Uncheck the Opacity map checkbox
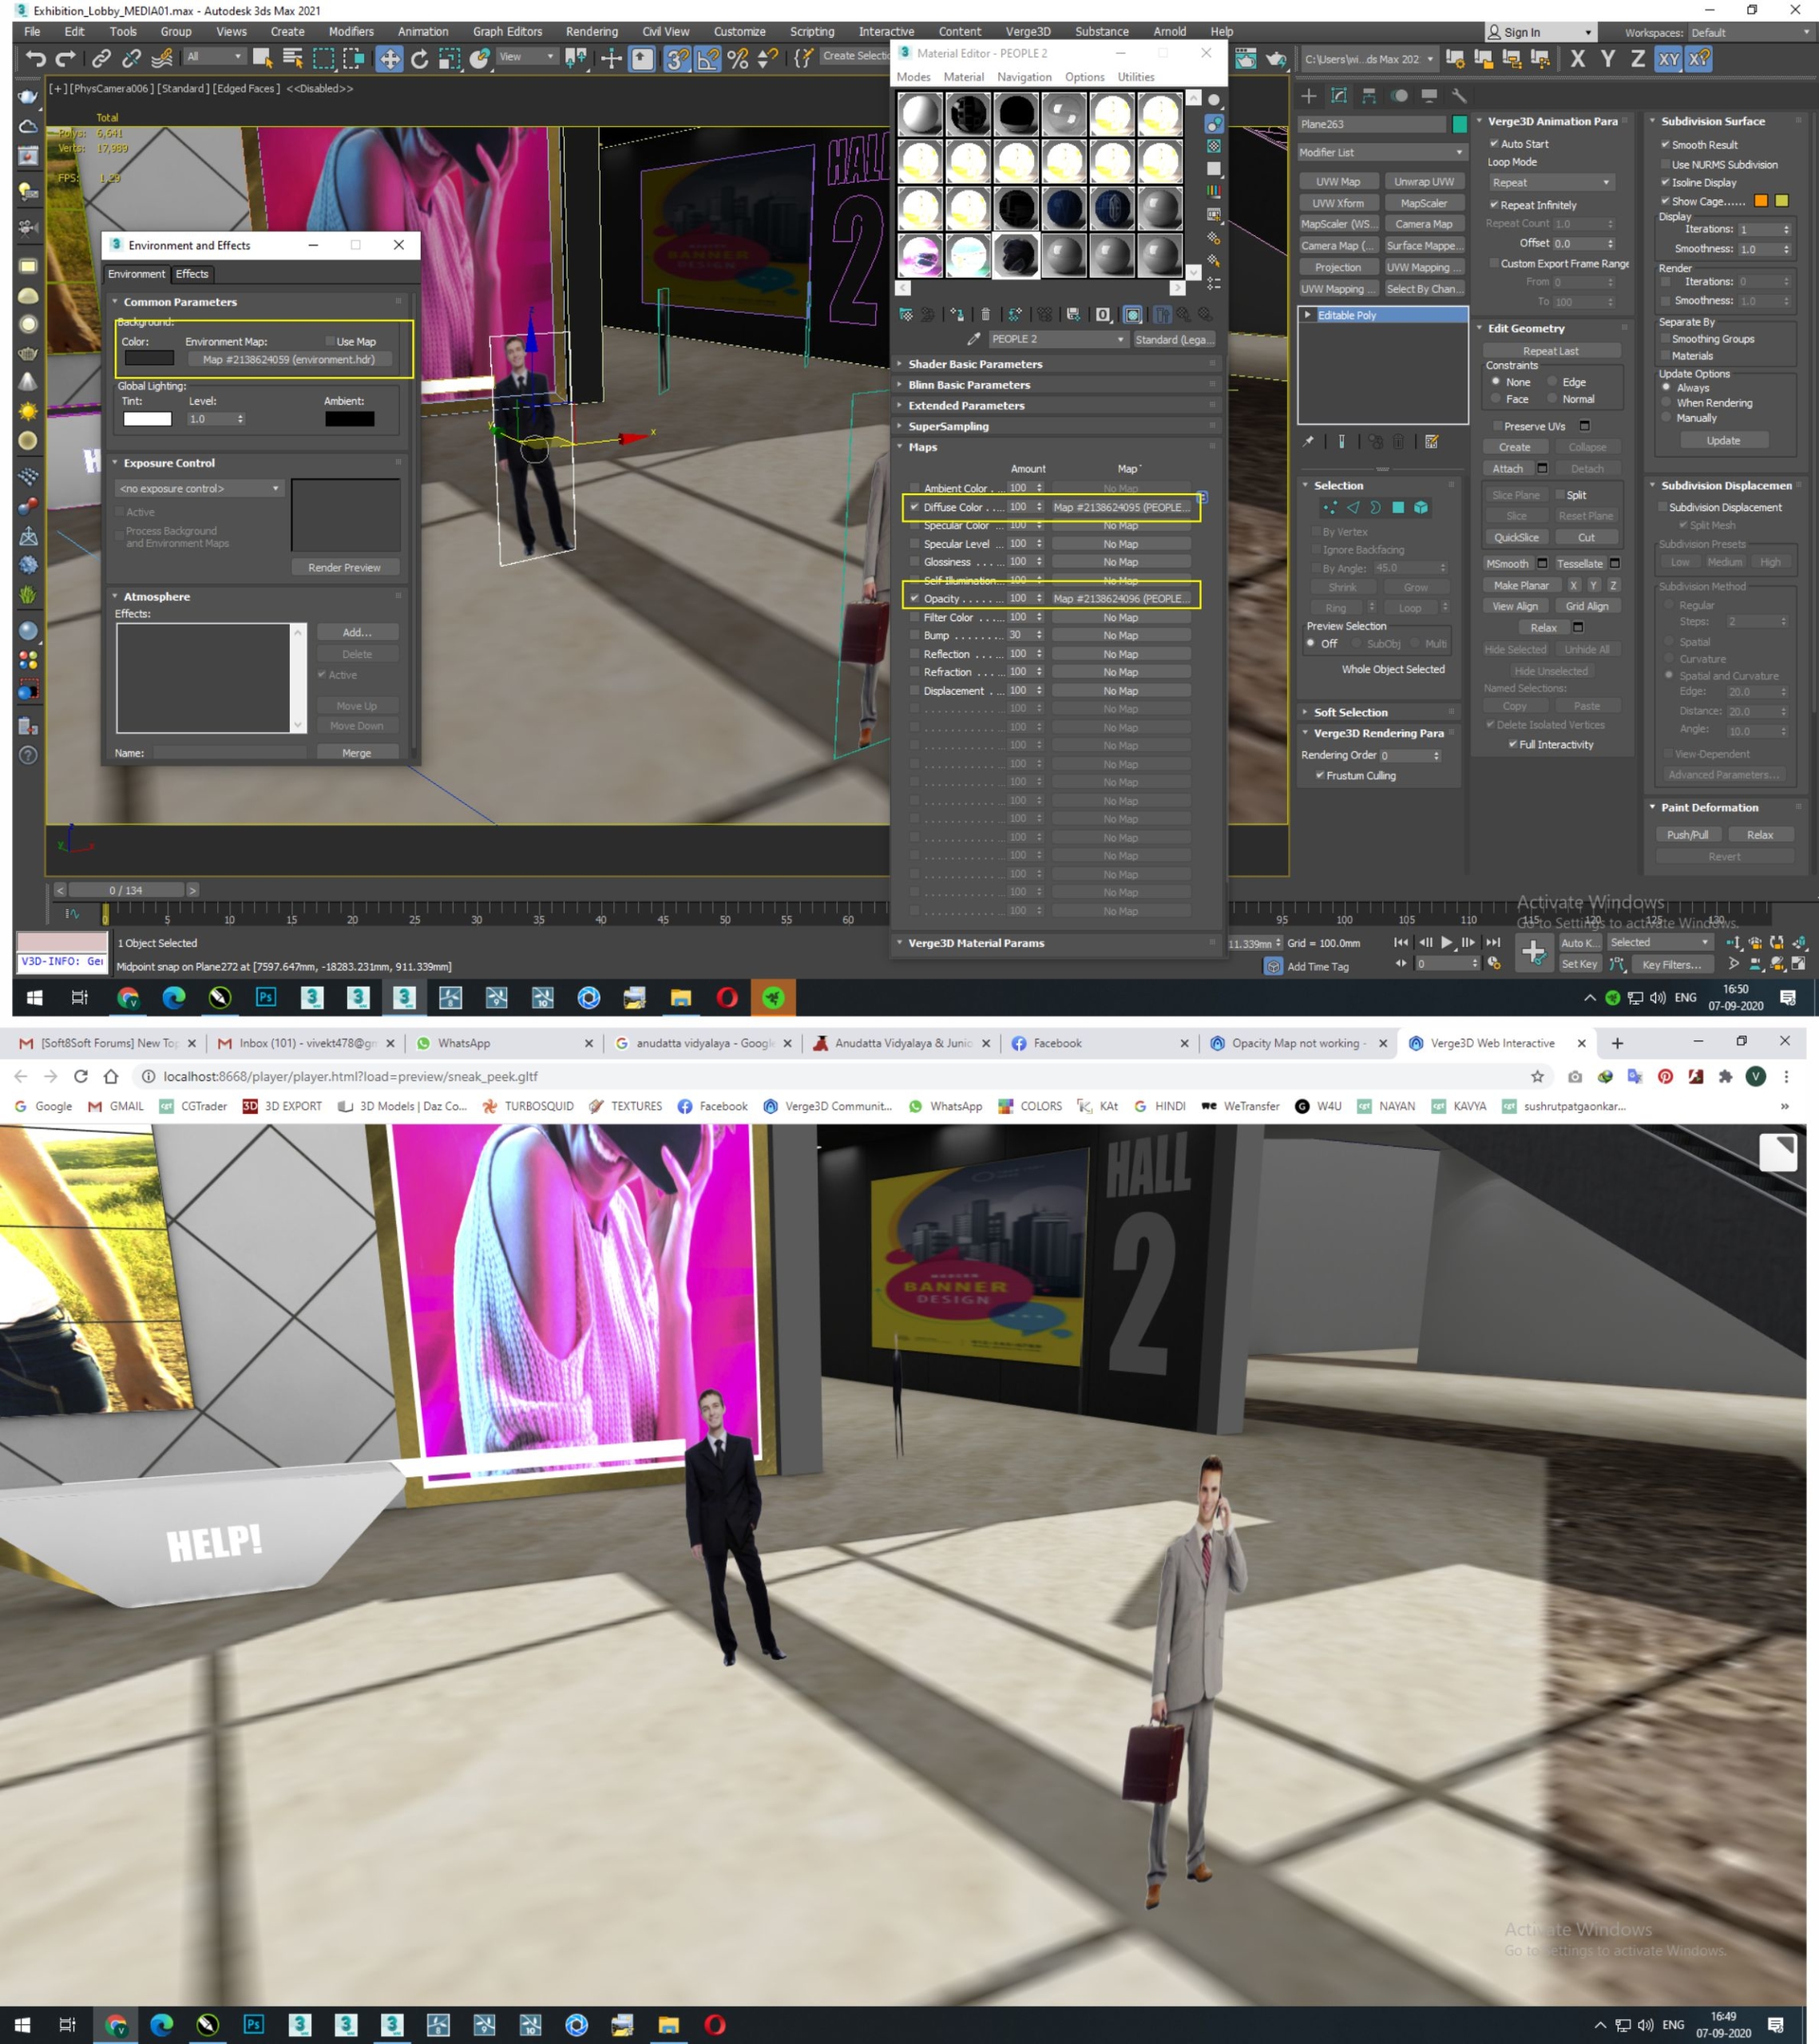 point(914,598)
